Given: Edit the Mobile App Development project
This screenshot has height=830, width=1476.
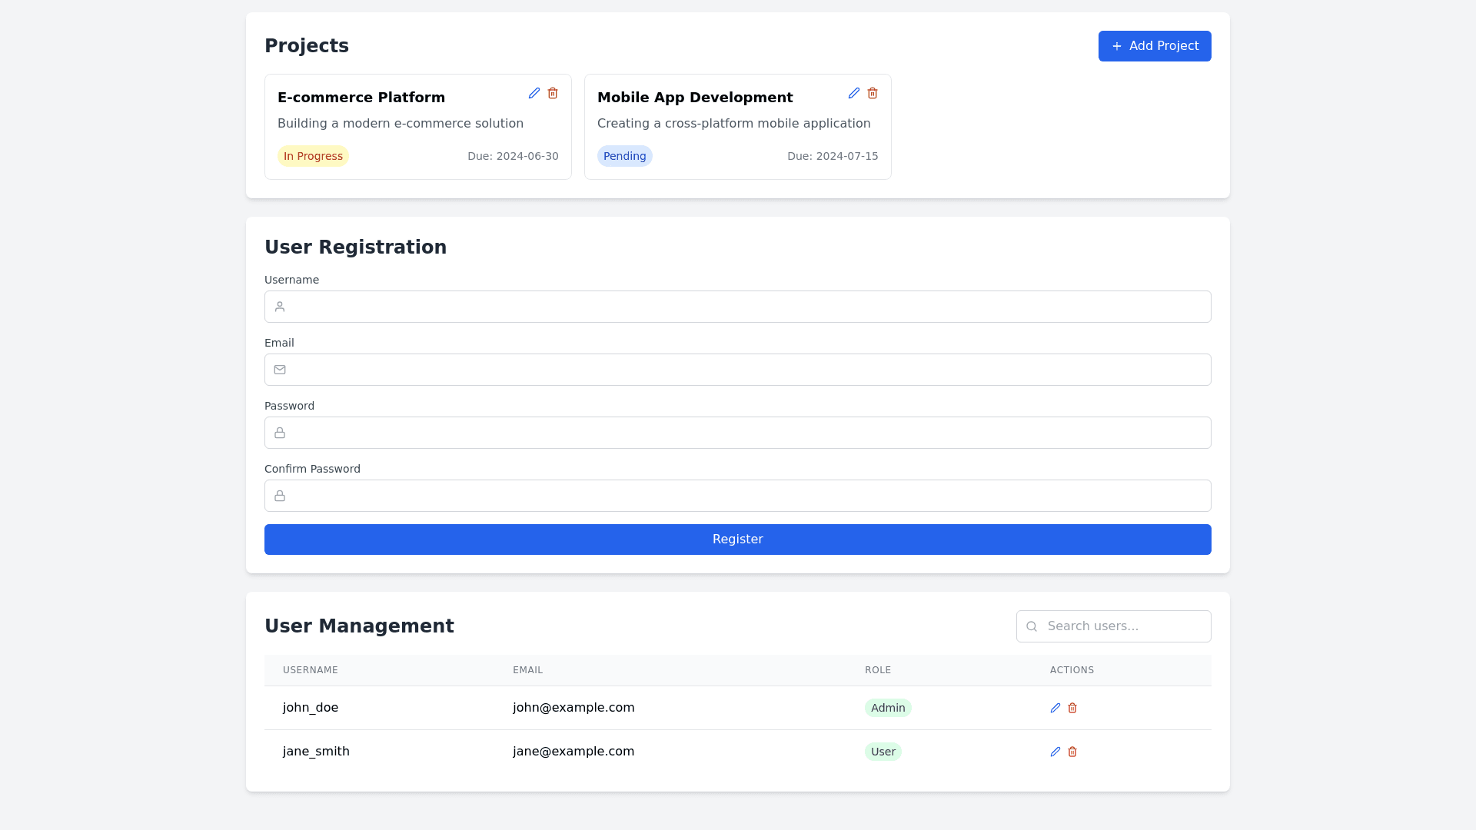Looking at the screenshot, I should 854,93.
